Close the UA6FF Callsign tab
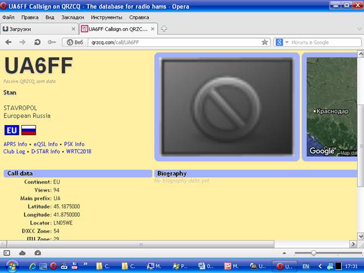Screen dimensions: 364x273 pyautogui.click(x=152, y=29)
